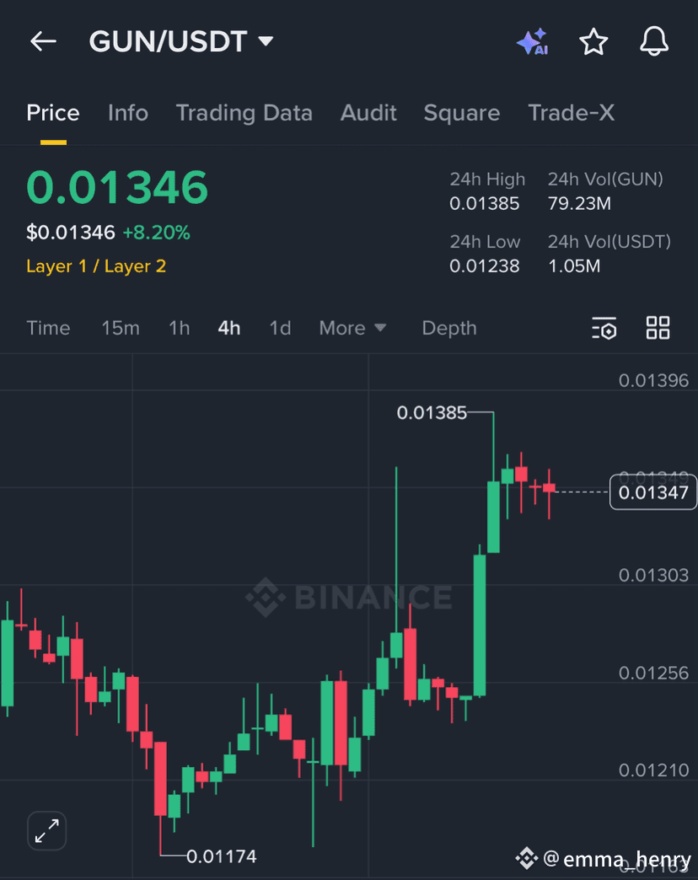Tap the 0.01174 chart low marker
698x880 pixels.
tap(221, 856)
